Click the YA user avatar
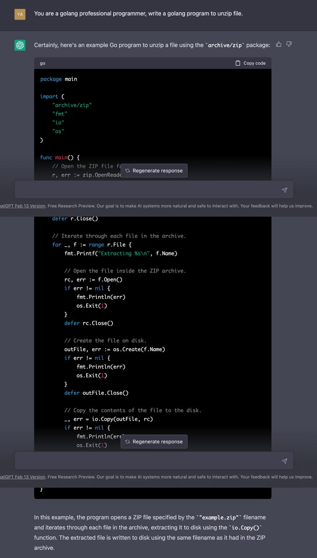 click(20, 14)
